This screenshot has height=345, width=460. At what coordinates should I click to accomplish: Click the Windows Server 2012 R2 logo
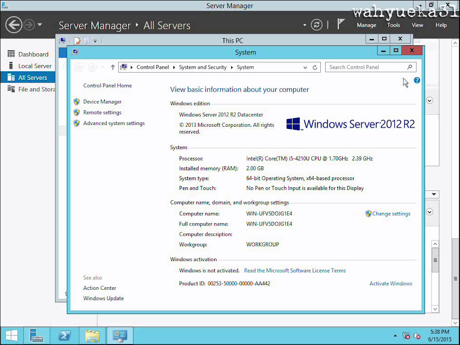click(350, 124)
